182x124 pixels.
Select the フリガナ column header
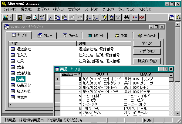[x=102, y=75]
